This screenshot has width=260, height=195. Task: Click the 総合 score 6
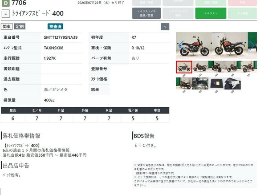coord(13,118)
